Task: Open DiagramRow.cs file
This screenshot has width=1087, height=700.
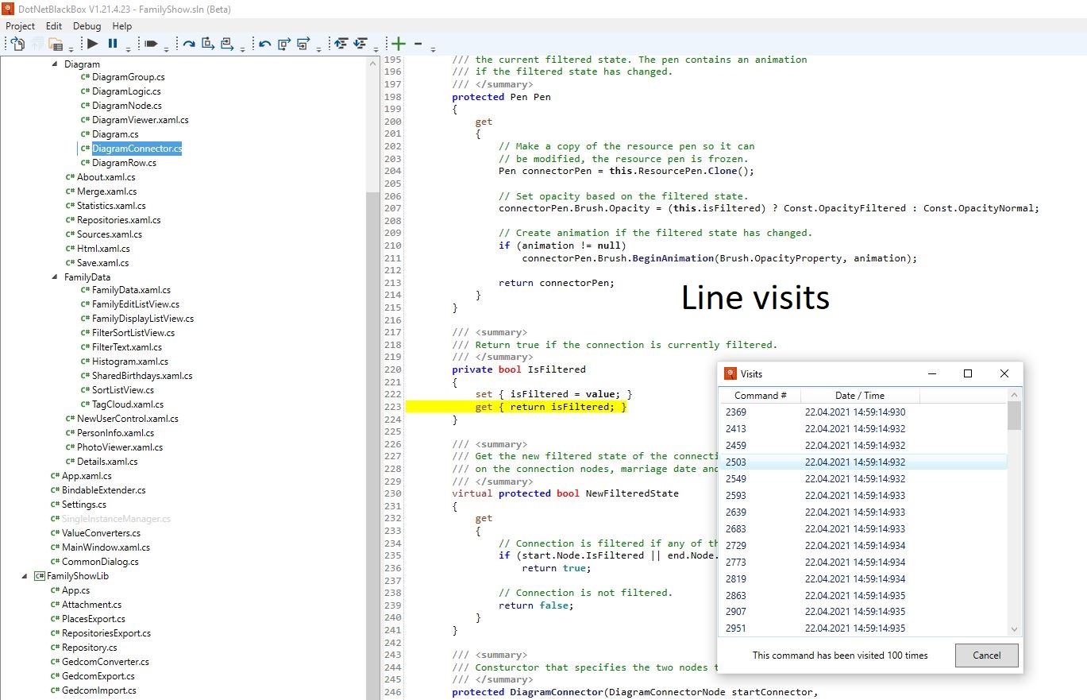Action: (x=124, y=163)
